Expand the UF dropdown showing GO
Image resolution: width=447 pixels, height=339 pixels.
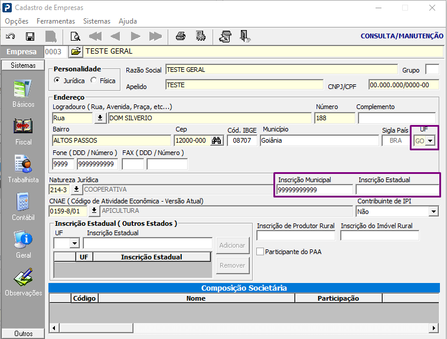[430, 140]
